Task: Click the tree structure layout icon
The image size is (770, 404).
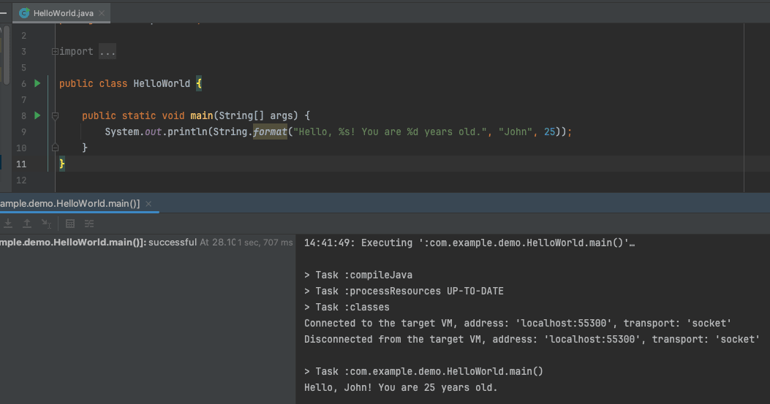Action: (x=89, y=224)
